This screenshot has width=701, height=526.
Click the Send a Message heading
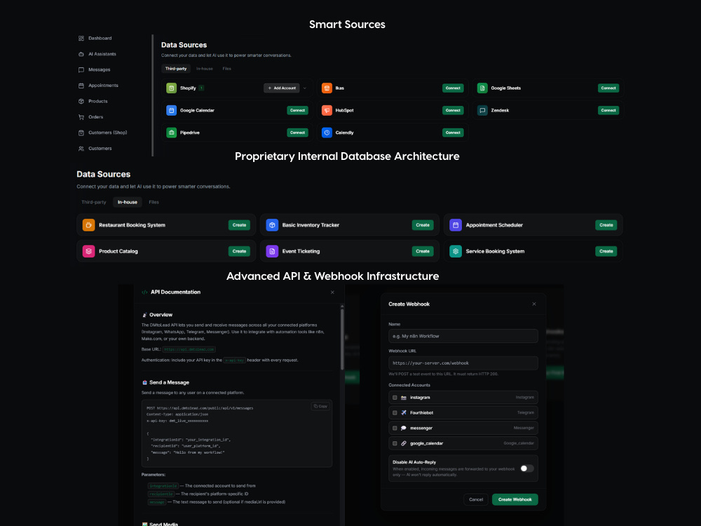click(x=169, y=382)
